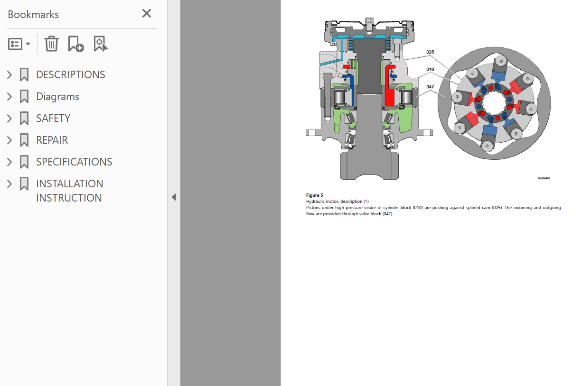
Task: Expand the Diagrams bookmark chevron
Action: click(9, 96)
